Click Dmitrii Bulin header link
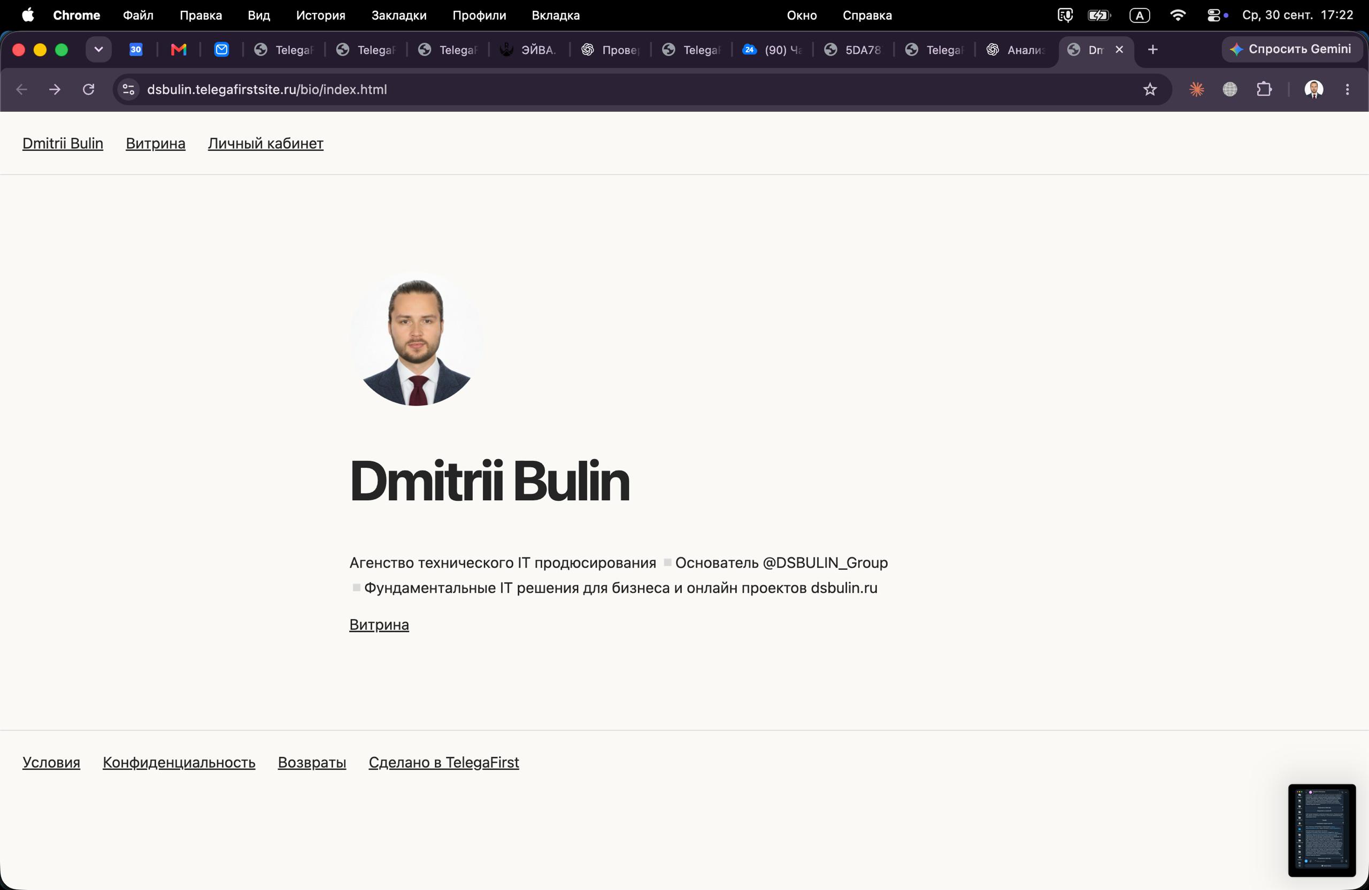 [63, 144]
